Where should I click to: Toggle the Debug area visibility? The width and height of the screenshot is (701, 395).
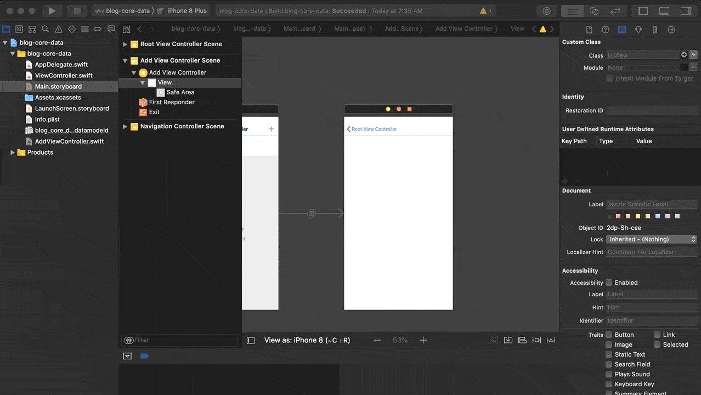664,11
